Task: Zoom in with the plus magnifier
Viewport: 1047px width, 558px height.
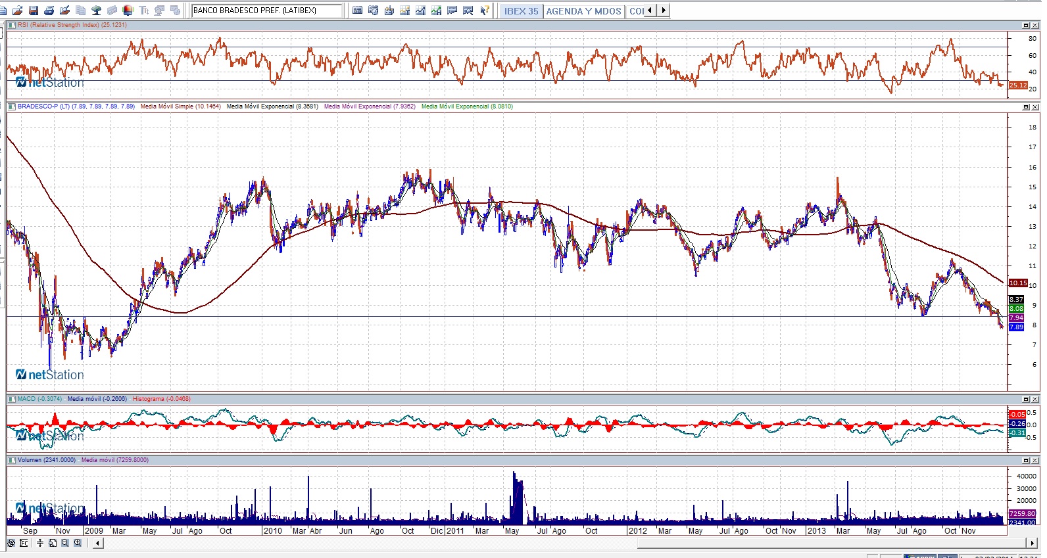Action: (x=78, y=543)
